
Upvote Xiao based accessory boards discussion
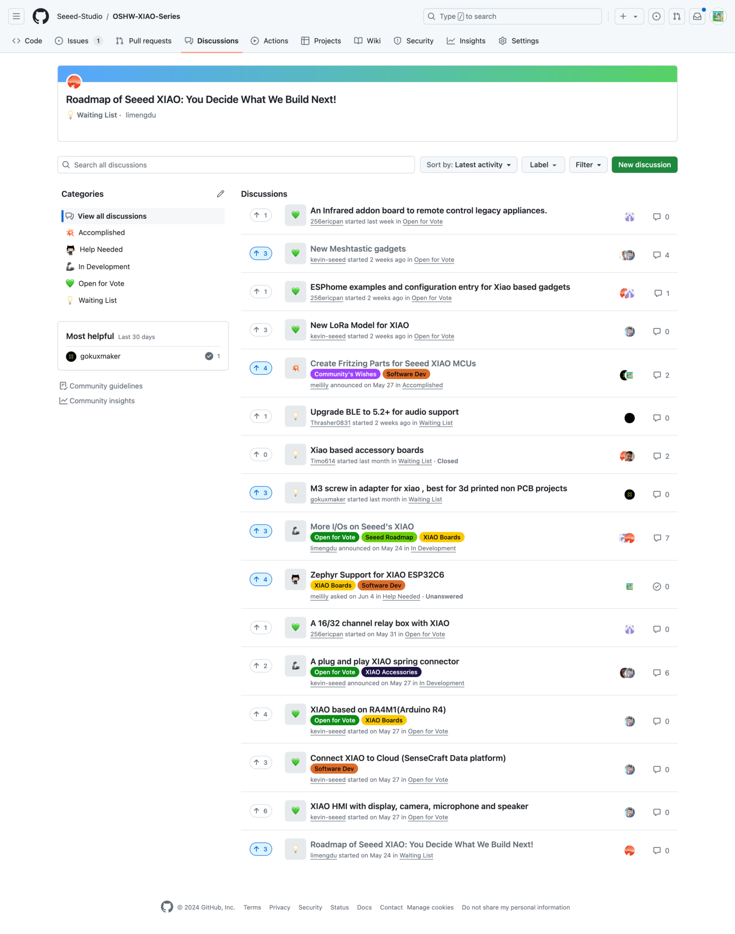(261, 454)
